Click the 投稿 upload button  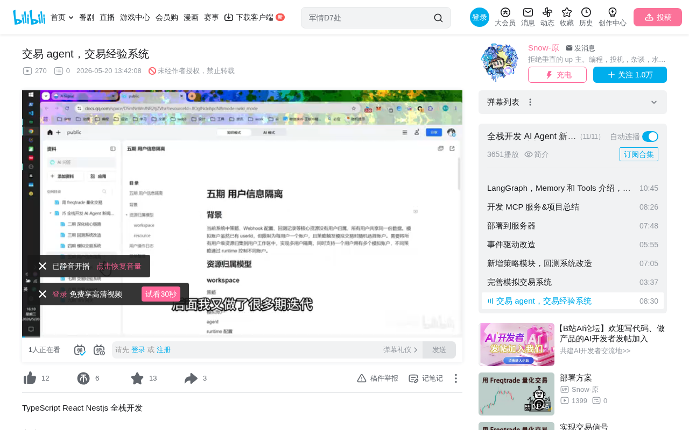[x=658, y=17]
